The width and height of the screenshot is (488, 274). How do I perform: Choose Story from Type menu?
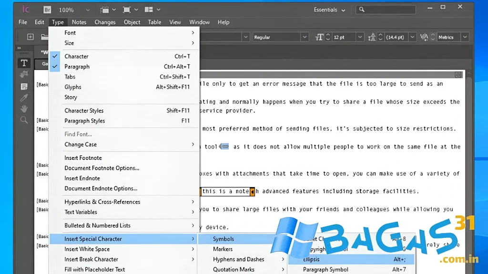pyautogui.click(x=124, y=97)
